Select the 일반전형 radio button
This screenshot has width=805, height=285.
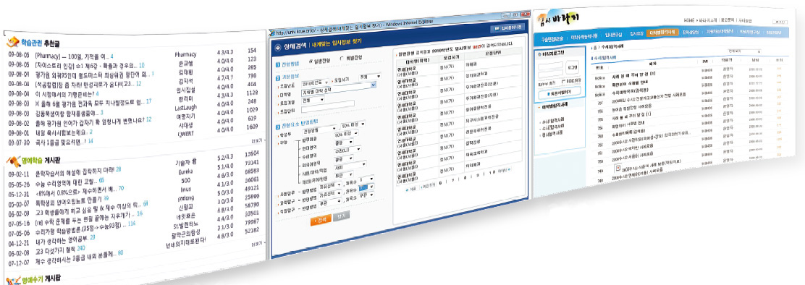pos(310,60)
